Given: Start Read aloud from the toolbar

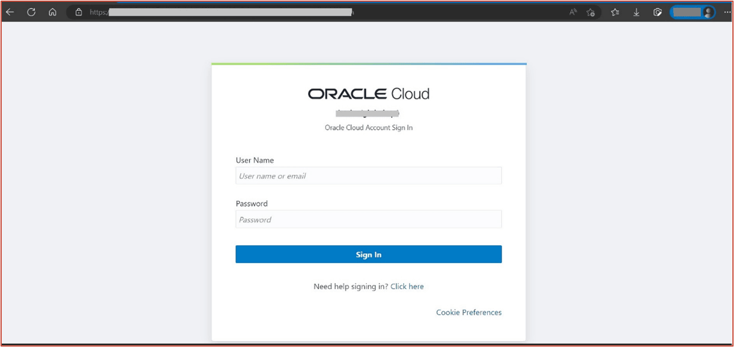Looking at the screenshot, I should 572,12.
